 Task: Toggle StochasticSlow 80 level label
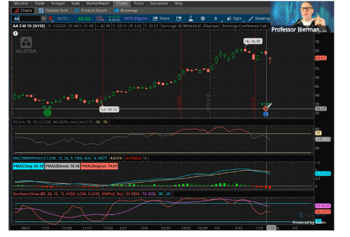pos(161,194)
